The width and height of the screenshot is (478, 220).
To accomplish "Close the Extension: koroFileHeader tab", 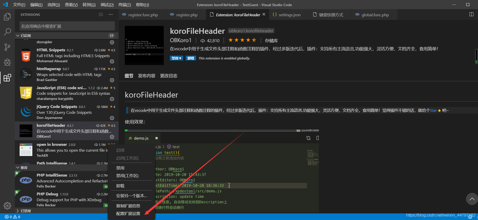I will coord(264,14).
